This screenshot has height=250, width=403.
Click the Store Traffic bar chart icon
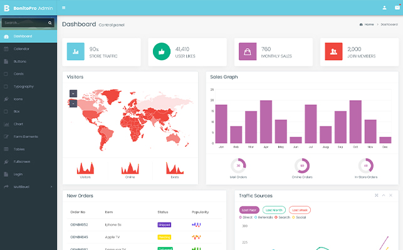pyautogui.click(x=76, y=51)
